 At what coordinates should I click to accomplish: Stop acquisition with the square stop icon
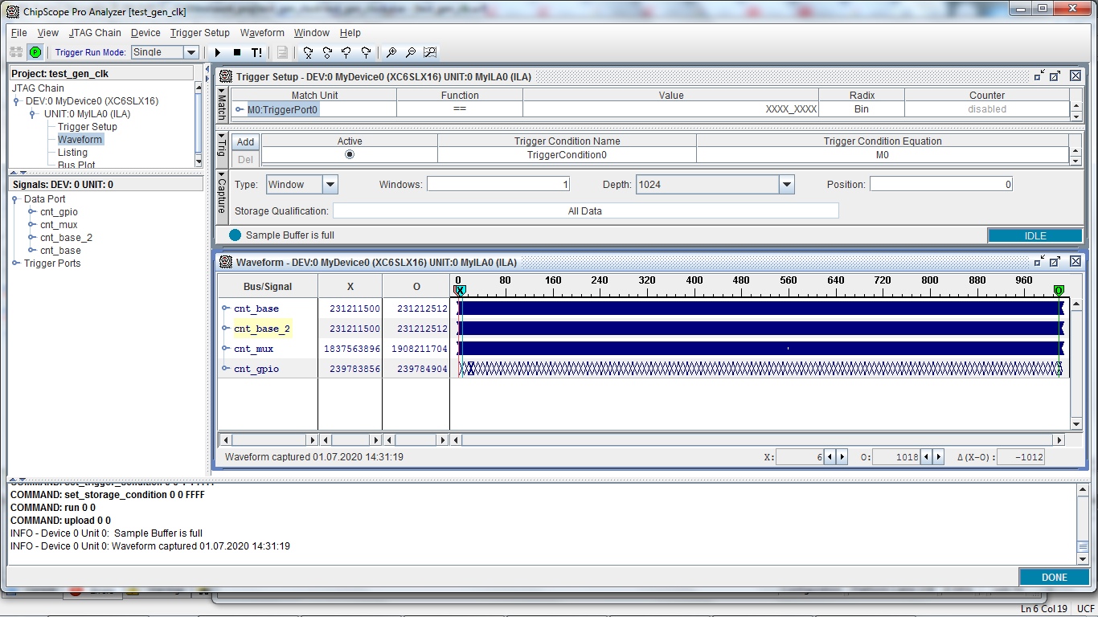(237, 52)
